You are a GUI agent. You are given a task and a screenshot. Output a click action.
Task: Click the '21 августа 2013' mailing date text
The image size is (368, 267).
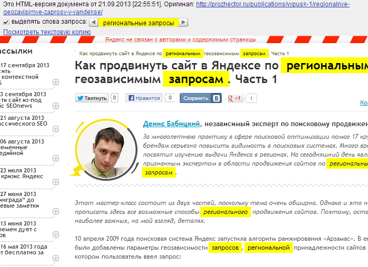[x=22, y=118]
